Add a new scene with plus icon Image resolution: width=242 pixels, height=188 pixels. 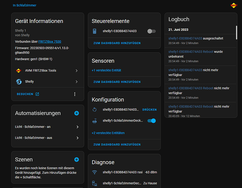(77, 160)
